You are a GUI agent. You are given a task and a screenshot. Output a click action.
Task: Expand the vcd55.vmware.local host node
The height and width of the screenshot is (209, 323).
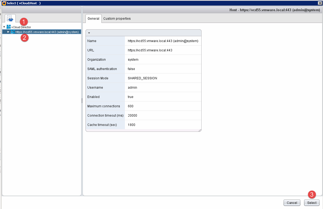(x=8, y=32)
